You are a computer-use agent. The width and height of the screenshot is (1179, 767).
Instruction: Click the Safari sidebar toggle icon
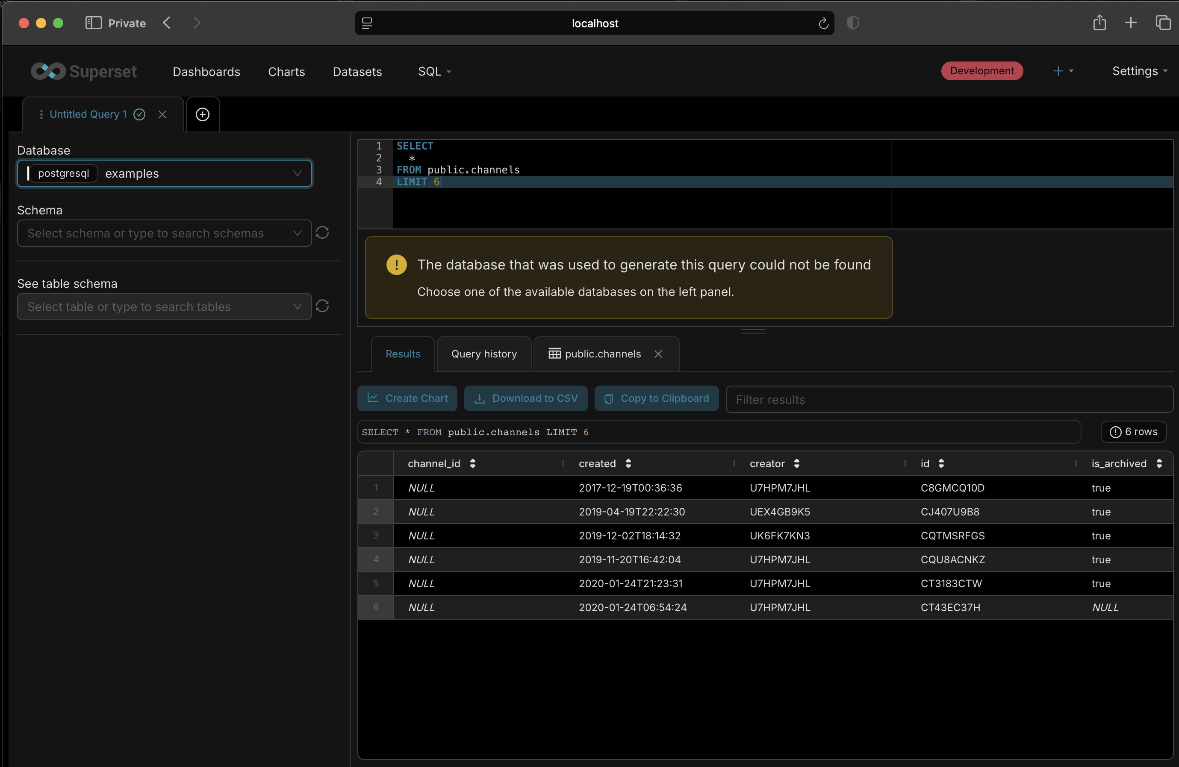coord(93,23)
